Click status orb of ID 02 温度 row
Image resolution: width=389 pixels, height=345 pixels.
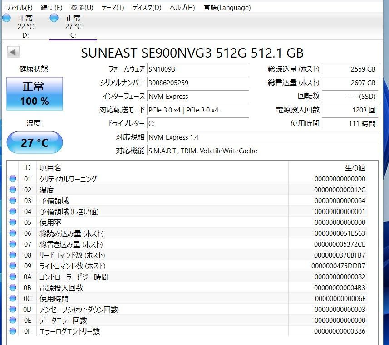coord(13,190)
